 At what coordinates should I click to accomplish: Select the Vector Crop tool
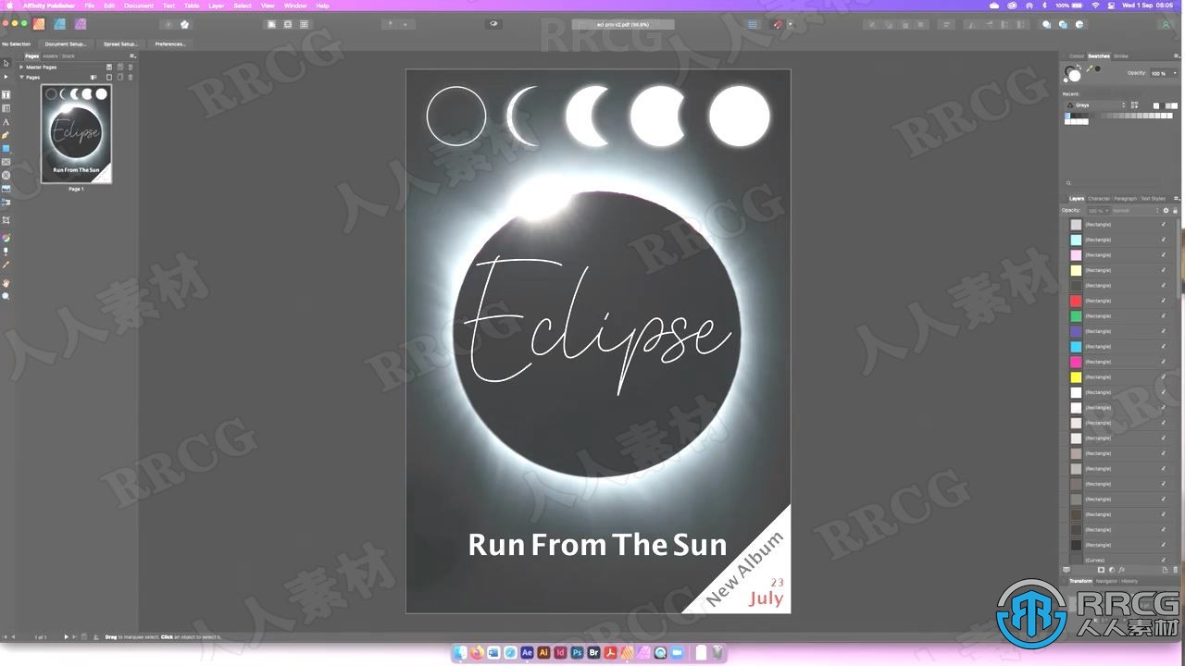click(6, 220)
